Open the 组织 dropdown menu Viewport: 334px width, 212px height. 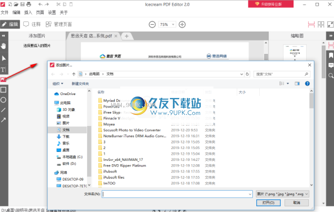pyautogui.click(x=58, y=84)
